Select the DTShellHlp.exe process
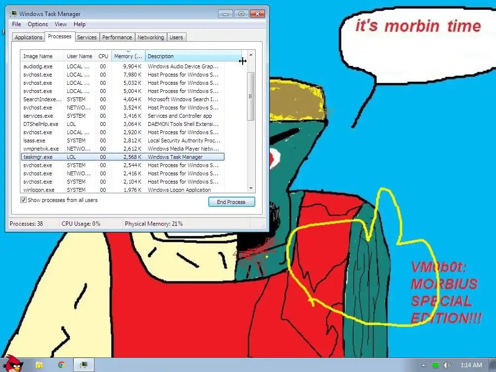Viewport: 496px width, 372px height. click(x=123, y=124)
